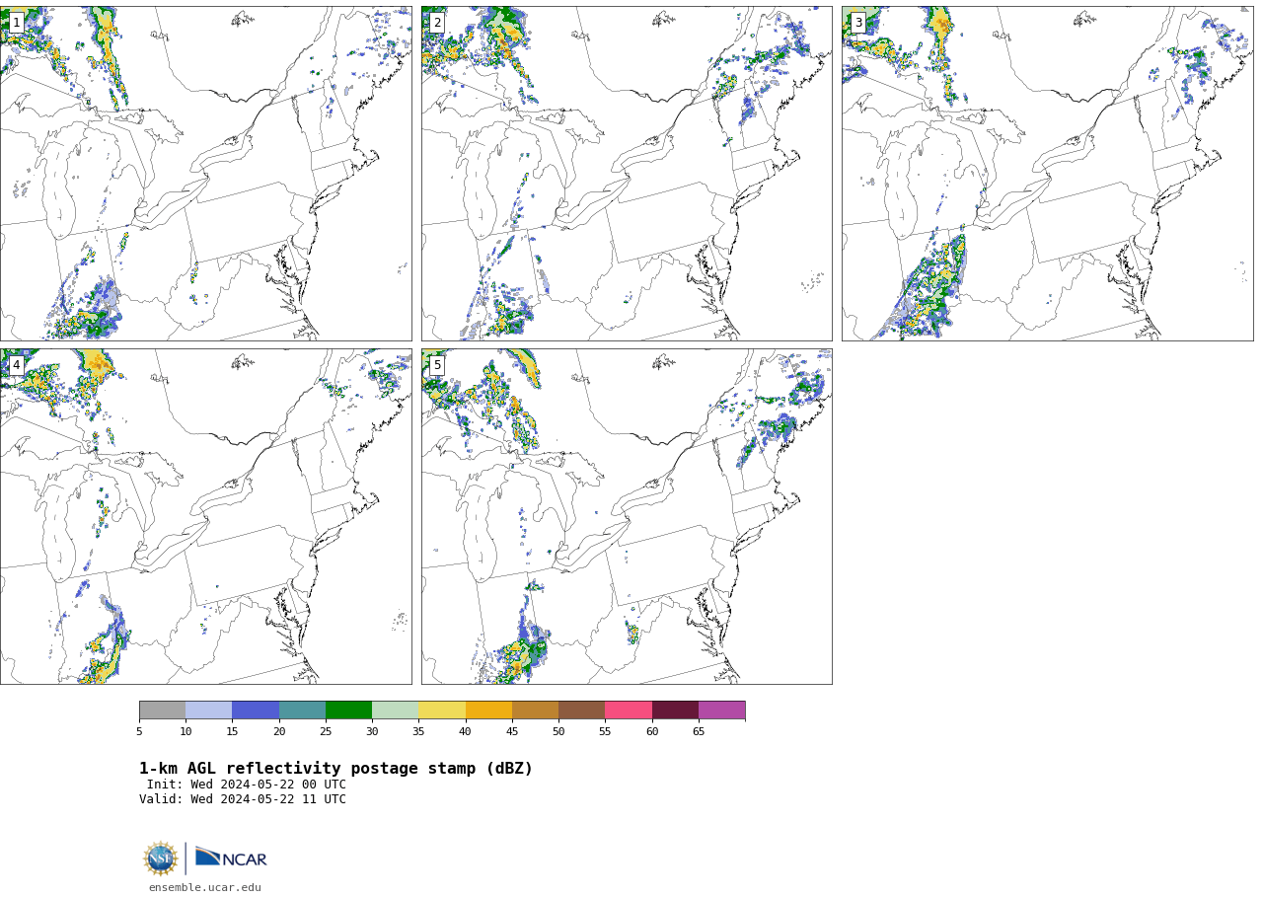Click the colorbar tick label 50
The height and width of the screenshot is (898, 1263).
tap(558, 731)
